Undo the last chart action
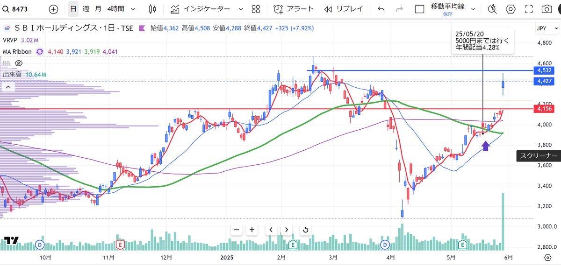The image size is (561, 266). point(381,9)
